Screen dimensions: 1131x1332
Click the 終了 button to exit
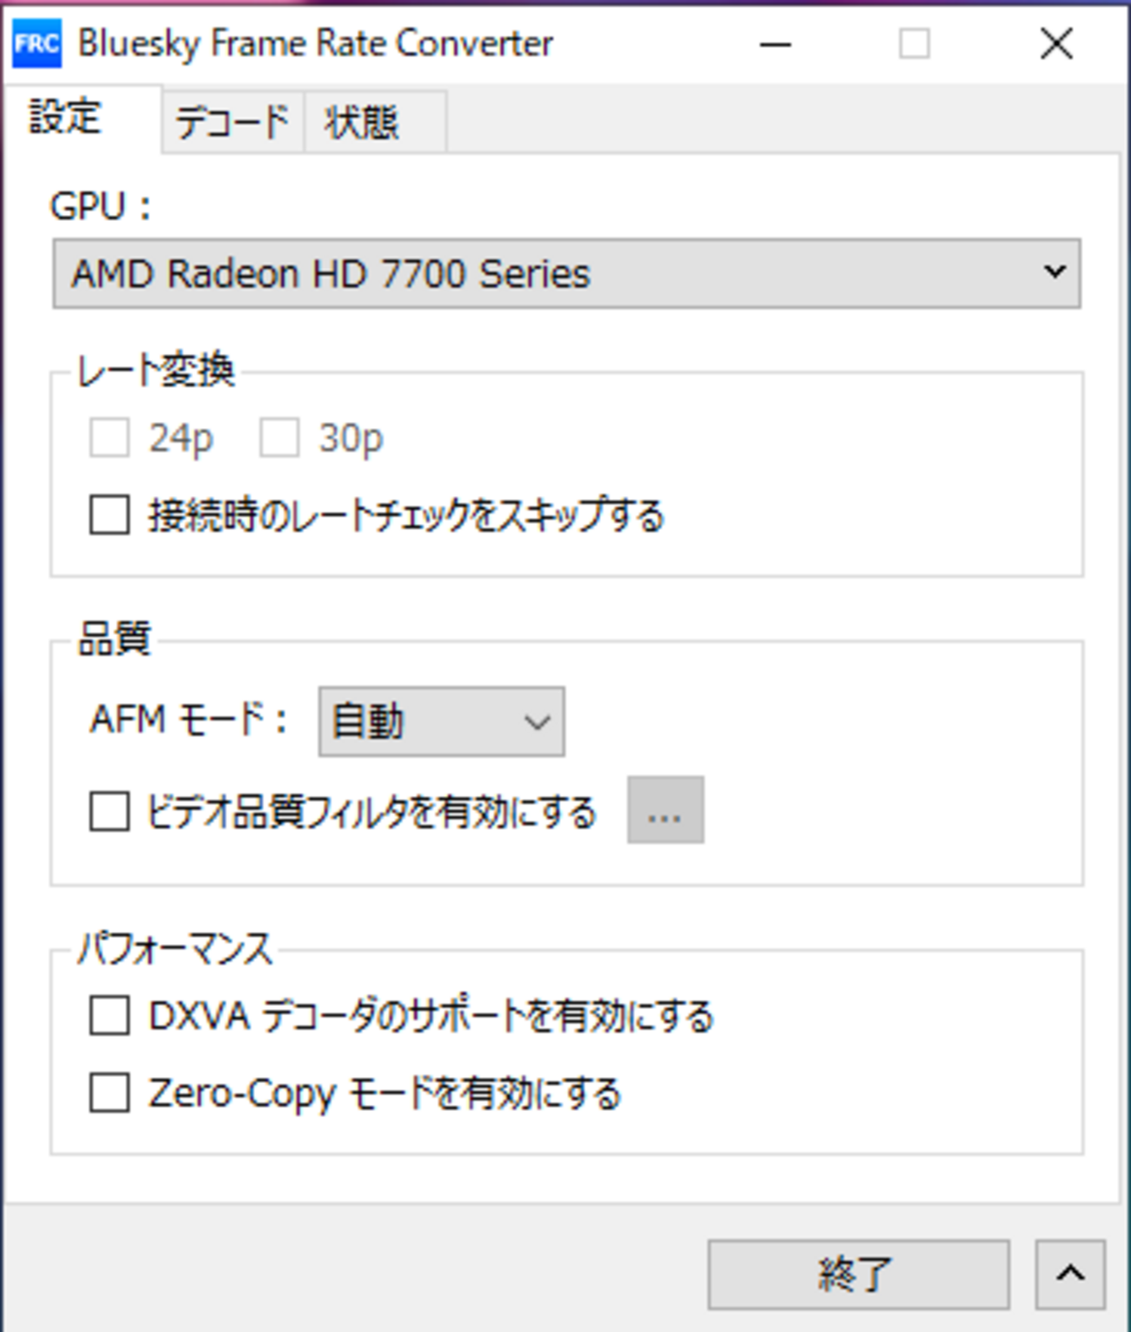[x=858, y=1275]
